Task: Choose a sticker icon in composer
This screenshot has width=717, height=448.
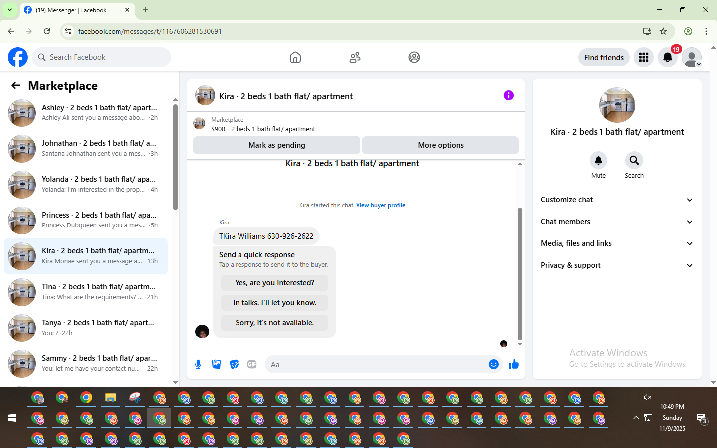Action: [234, 364]
